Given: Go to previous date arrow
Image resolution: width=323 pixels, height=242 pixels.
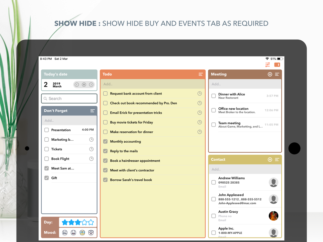Looking at the screenshot, I should pos(77,85).
